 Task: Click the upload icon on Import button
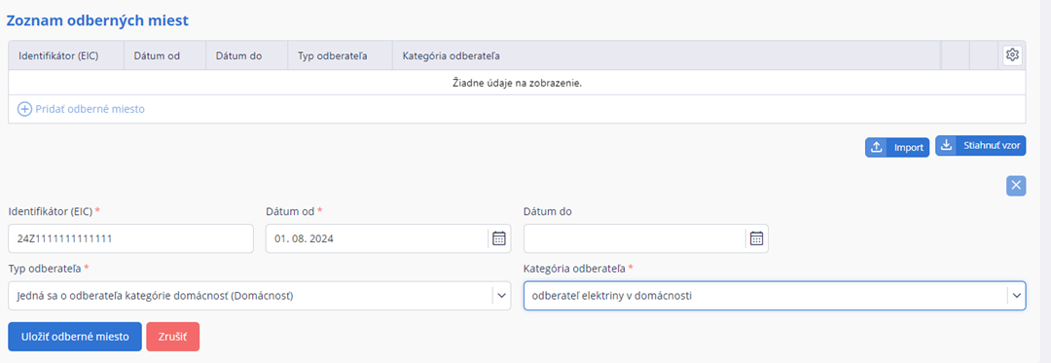pyautogui.click(x=876, y=147)
